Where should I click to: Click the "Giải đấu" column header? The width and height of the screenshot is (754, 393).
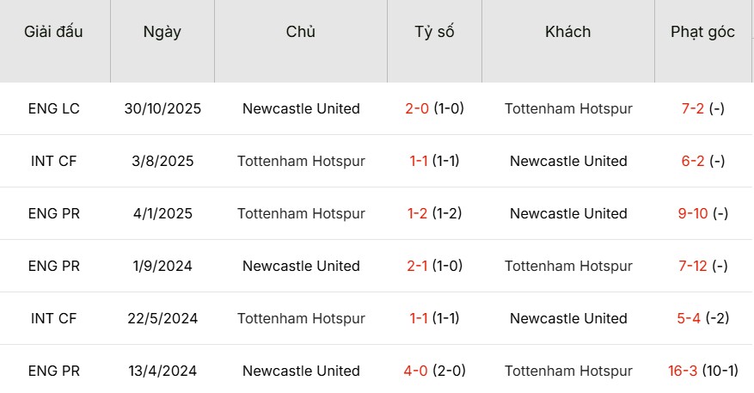click(x=54, y=33)
